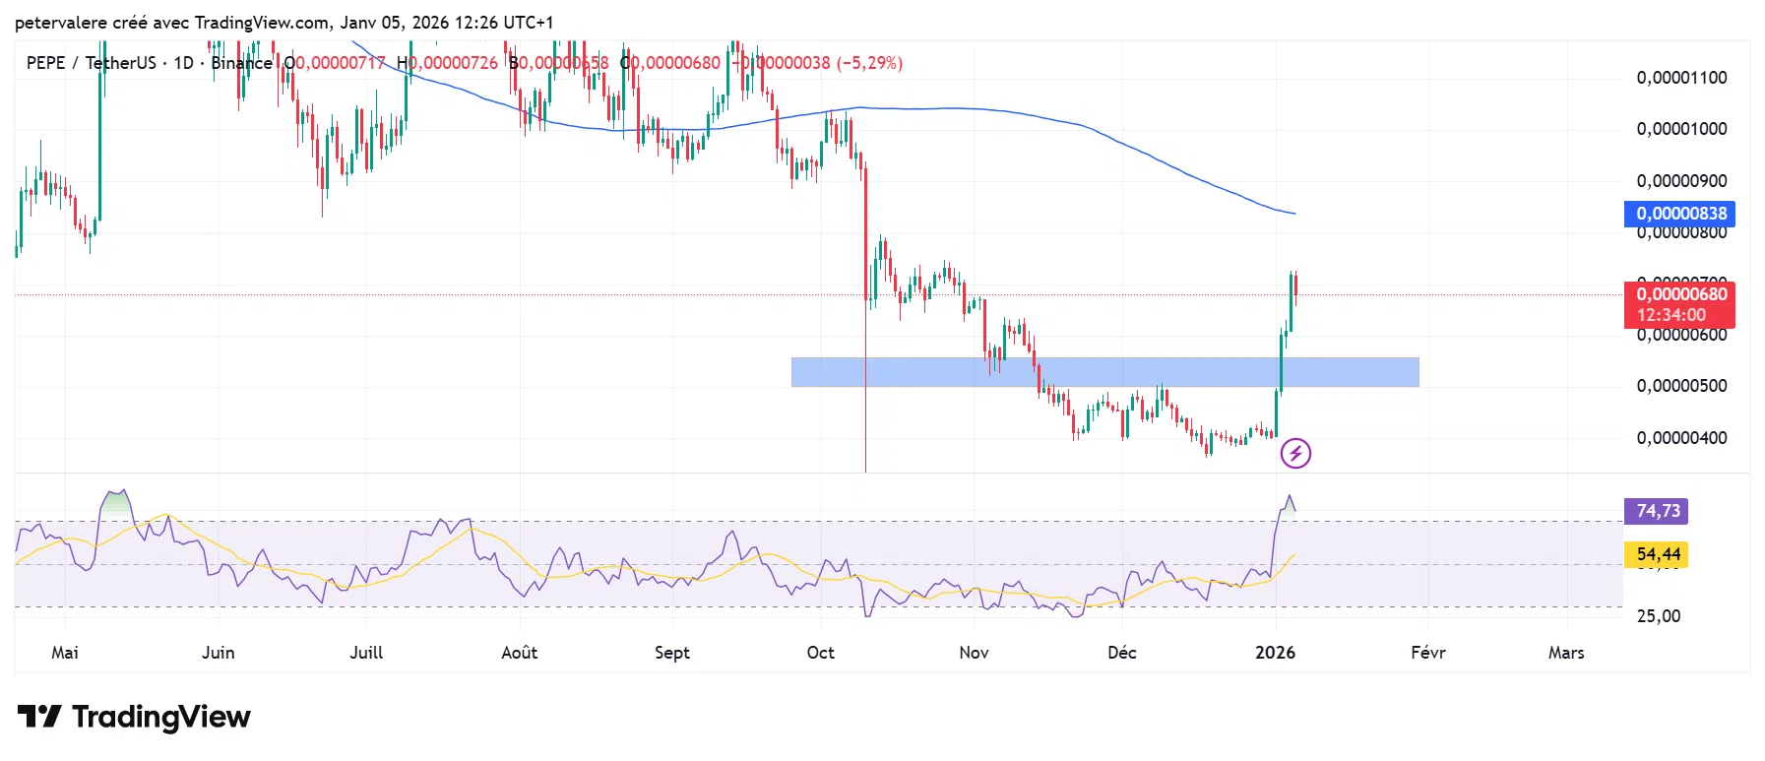
Task: Click the Oct label on time axis
Action: click(820, 653)
